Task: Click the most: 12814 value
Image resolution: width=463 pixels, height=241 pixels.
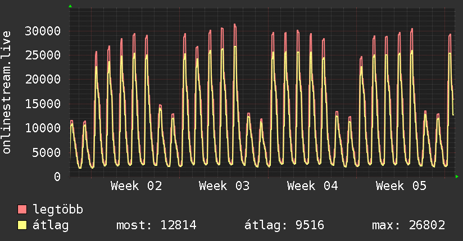Action: (x=157, y=225)
